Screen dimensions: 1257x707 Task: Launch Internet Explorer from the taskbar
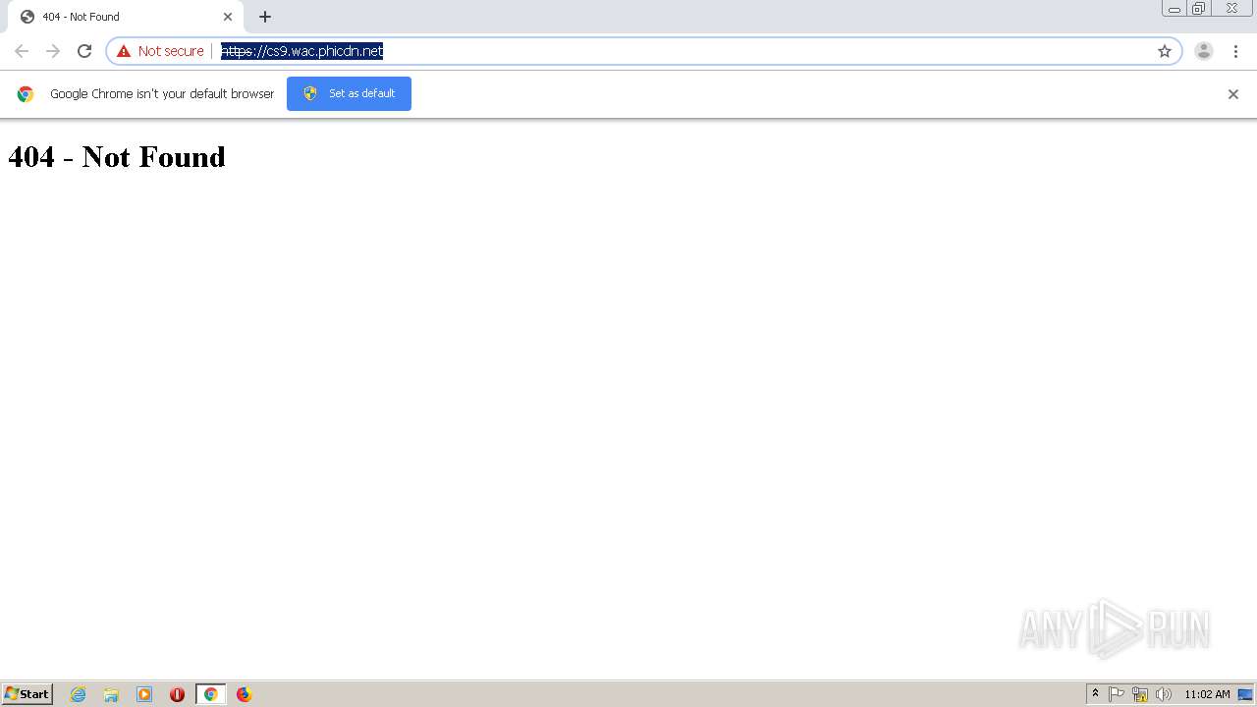point(78,694)
